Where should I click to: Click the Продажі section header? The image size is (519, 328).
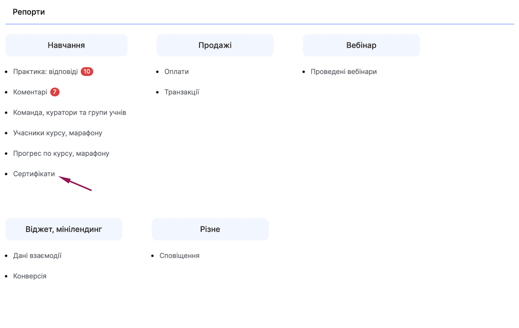click(x=215, y=45)
